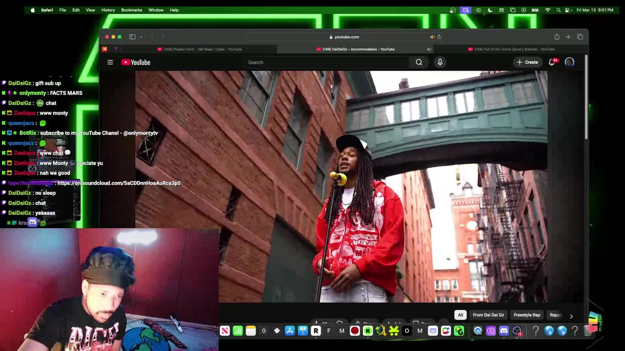This screenshot has width=625, height=351.
Task: Open Safari app menu in menu bar
Action: [x=47, y=10]
